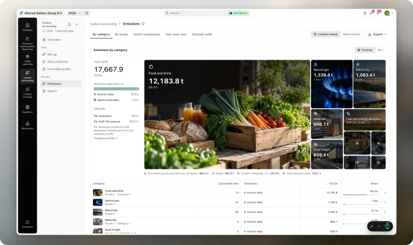Switch to the By scope tab
This screenshot has width=413, height=245.
tap(122, 34)
